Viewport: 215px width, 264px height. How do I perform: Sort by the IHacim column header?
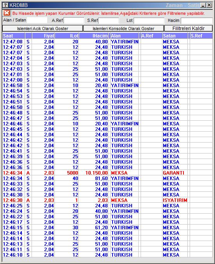93,36
